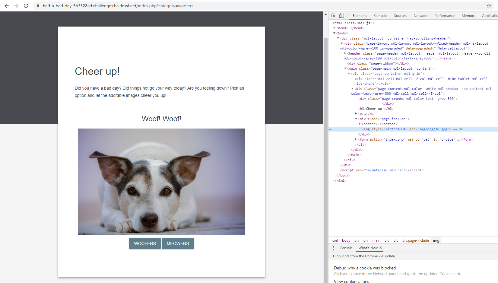This screenshot has height=283, width=498.
Task: Open the Sources tab
Action: coord(400,16)
